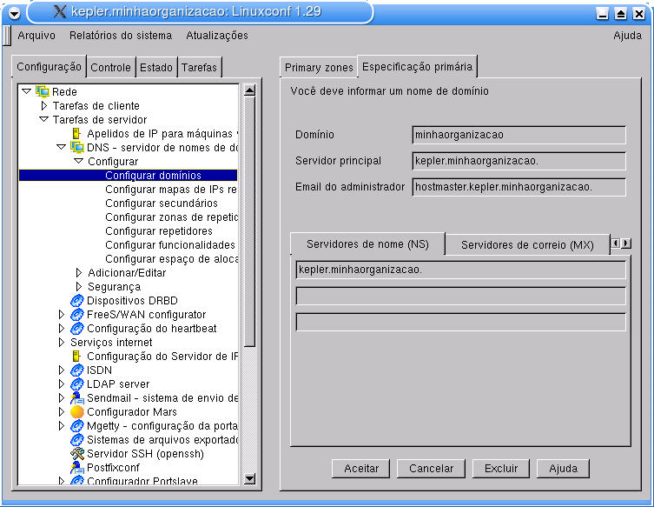Viewport: 654px width, 507px height.
Task: Click the Ajuda button at bottom
Action: (563, 469)
